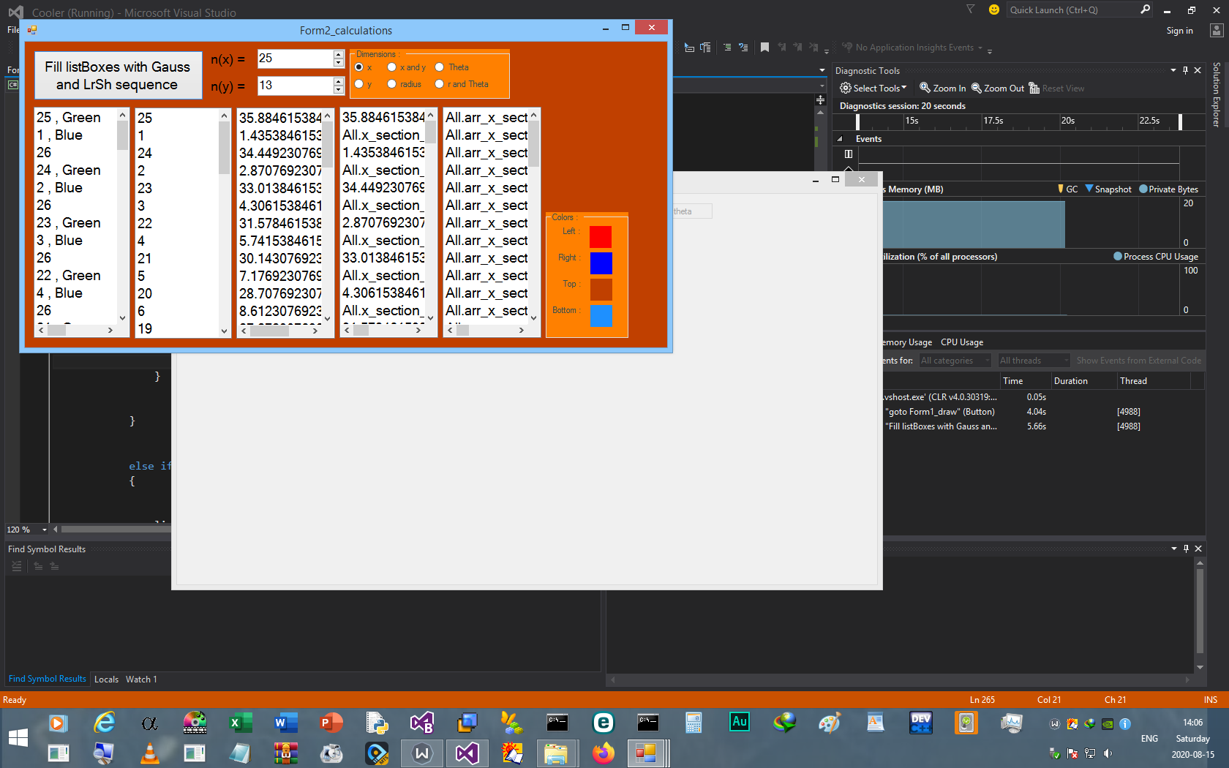Select the 'r and Theta' radio button
The width and height of the screenshot is (1229, 768).
[440, 84]
